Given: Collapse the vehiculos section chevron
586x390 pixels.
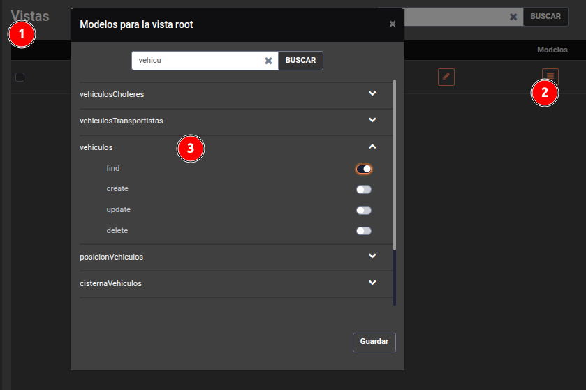Looking at the screenshot, I should point(372,147).
